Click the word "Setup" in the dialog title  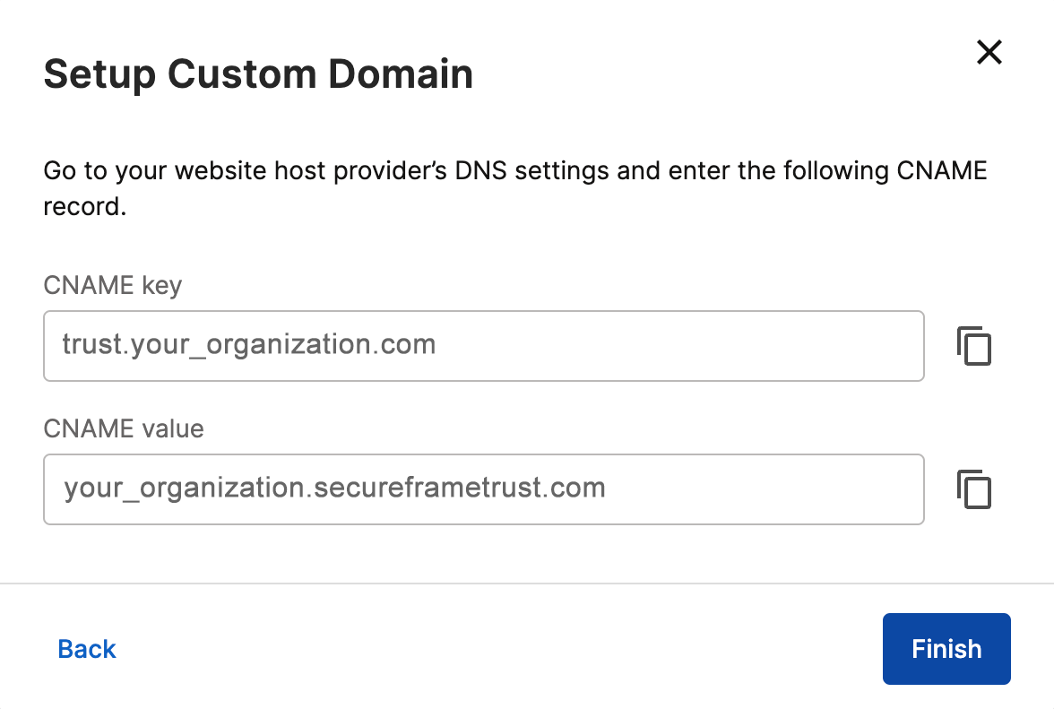pos(99,75)
